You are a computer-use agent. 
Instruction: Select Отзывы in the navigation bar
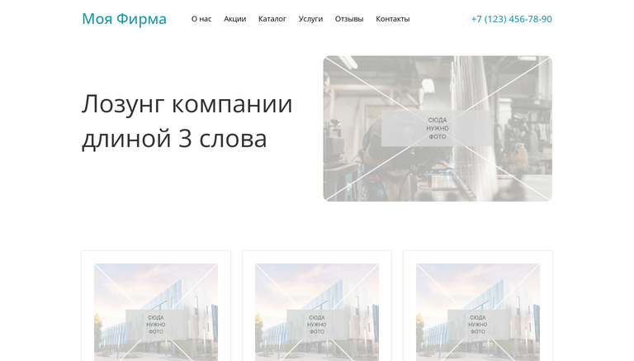click(348, 19)
